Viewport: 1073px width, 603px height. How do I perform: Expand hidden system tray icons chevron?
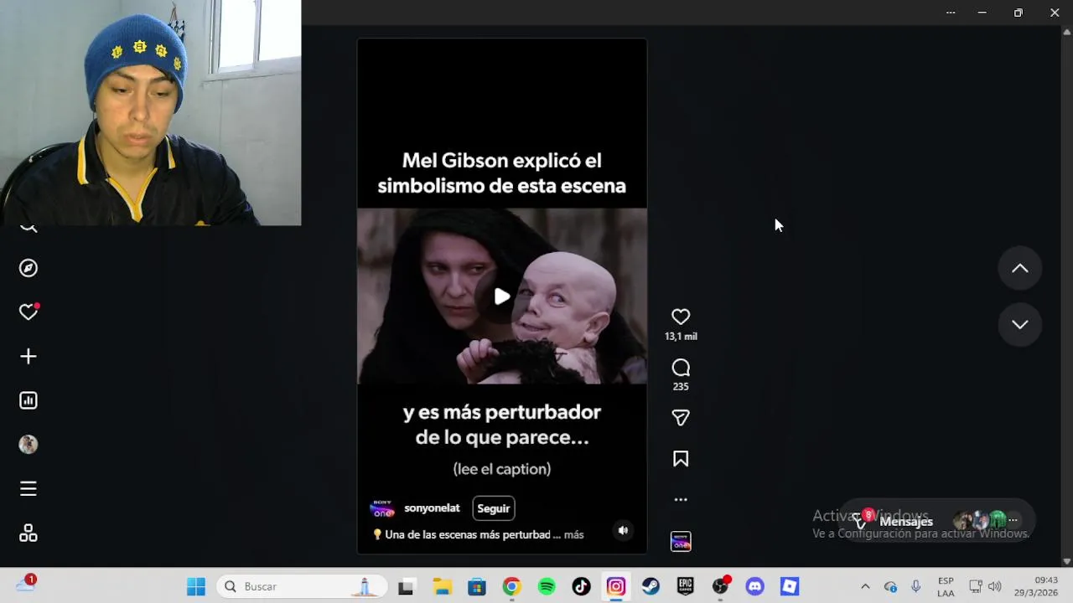tap(865, 586)
